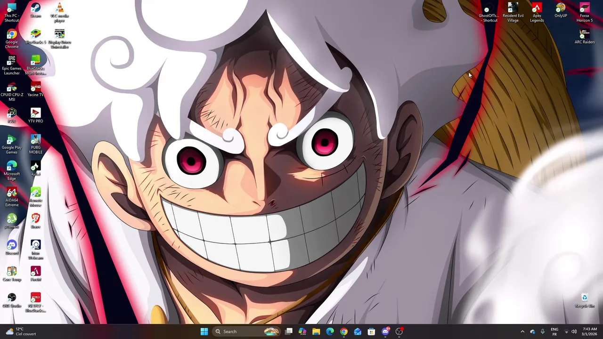
Task: Select the Apex Legends desktop icon
Action: (537, 13)
